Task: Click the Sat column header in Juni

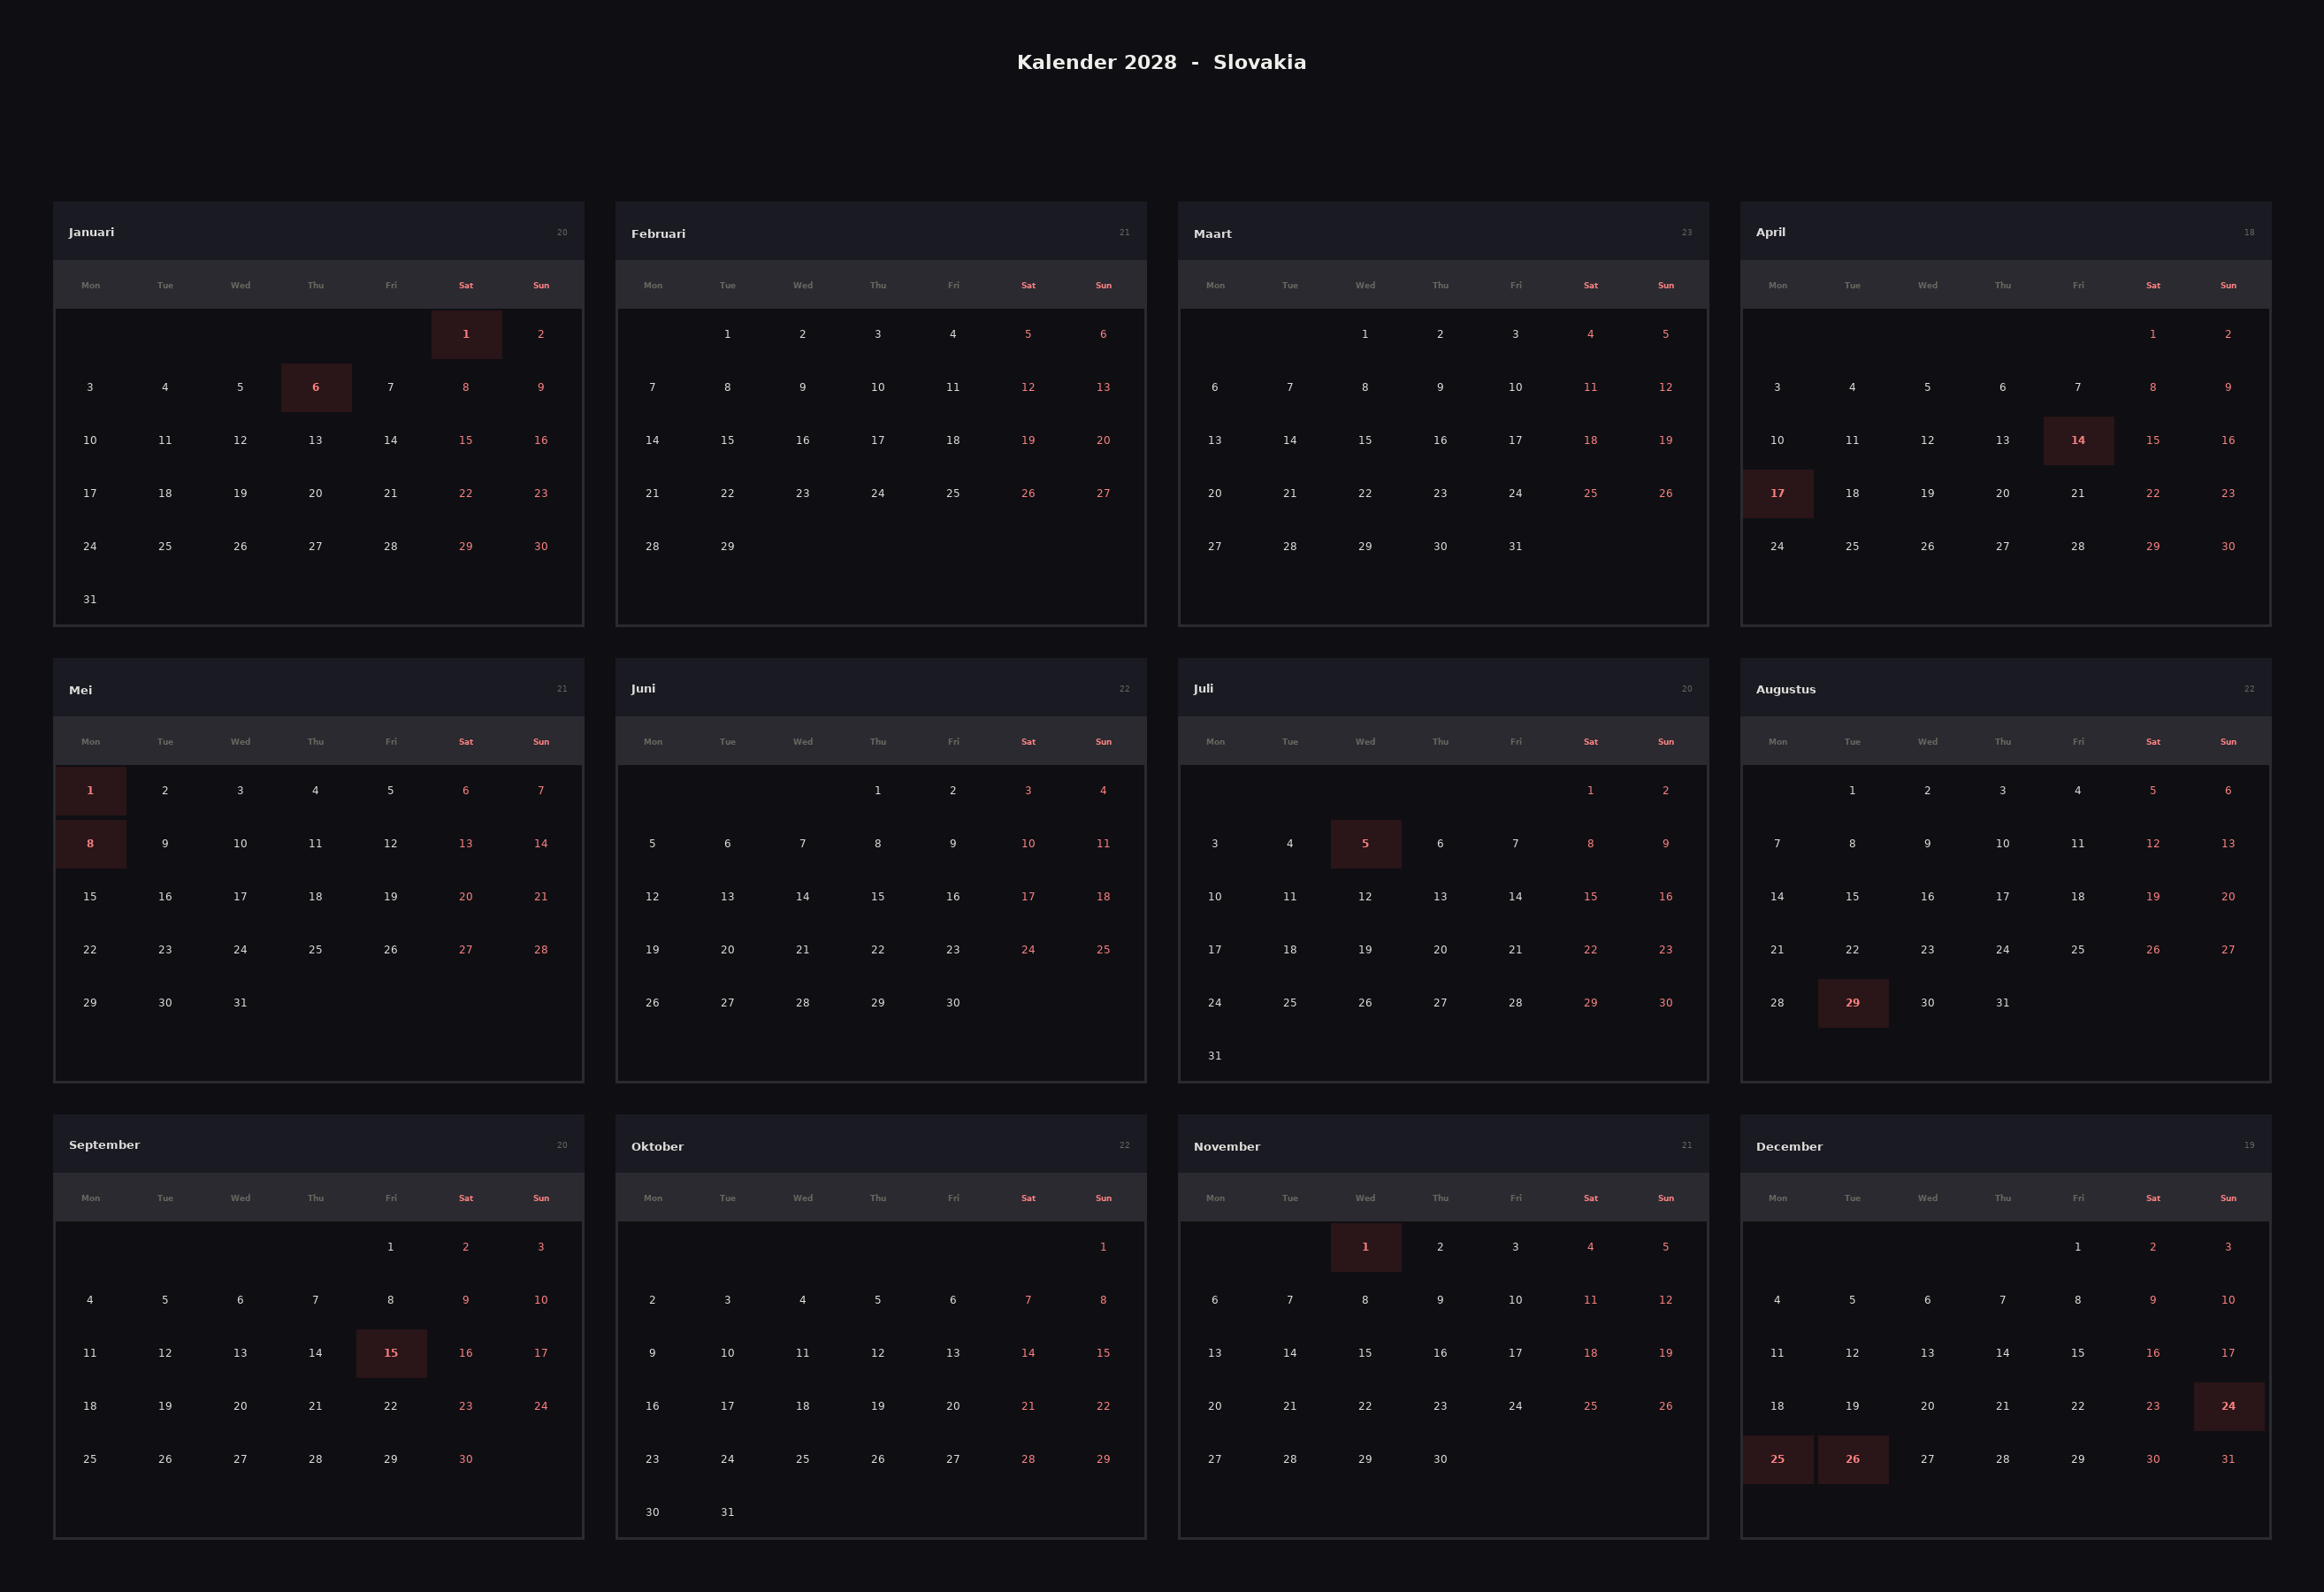Action: click(x=1028, y=741)
